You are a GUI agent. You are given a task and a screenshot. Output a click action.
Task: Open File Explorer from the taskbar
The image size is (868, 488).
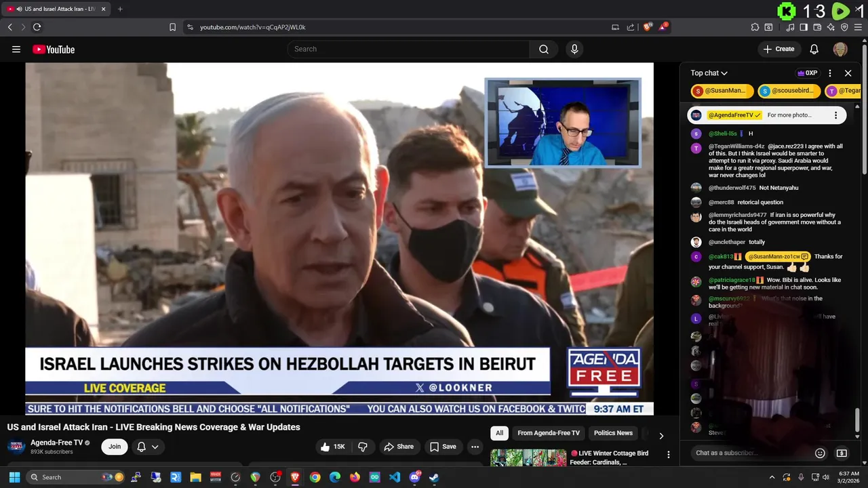tap(195, 477)
